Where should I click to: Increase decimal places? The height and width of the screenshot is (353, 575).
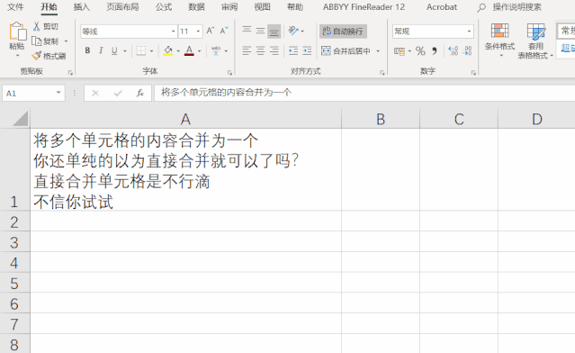[x=454, y=51]
